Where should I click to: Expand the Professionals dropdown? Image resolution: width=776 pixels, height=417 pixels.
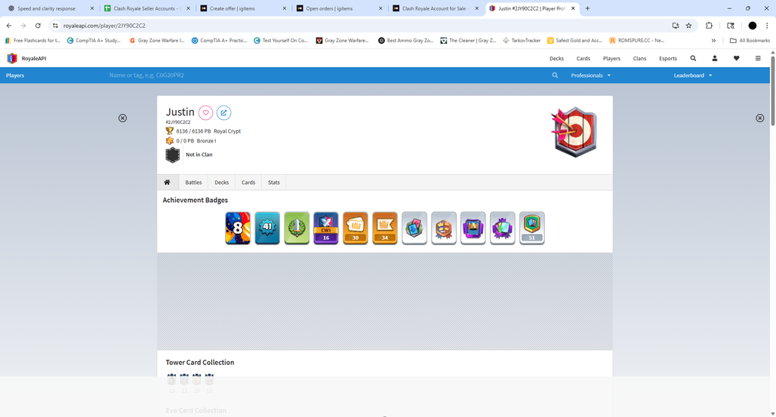point(590,75)
